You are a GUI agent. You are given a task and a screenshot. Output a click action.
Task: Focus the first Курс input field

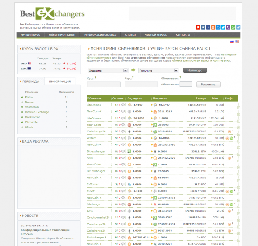point(104,85)
